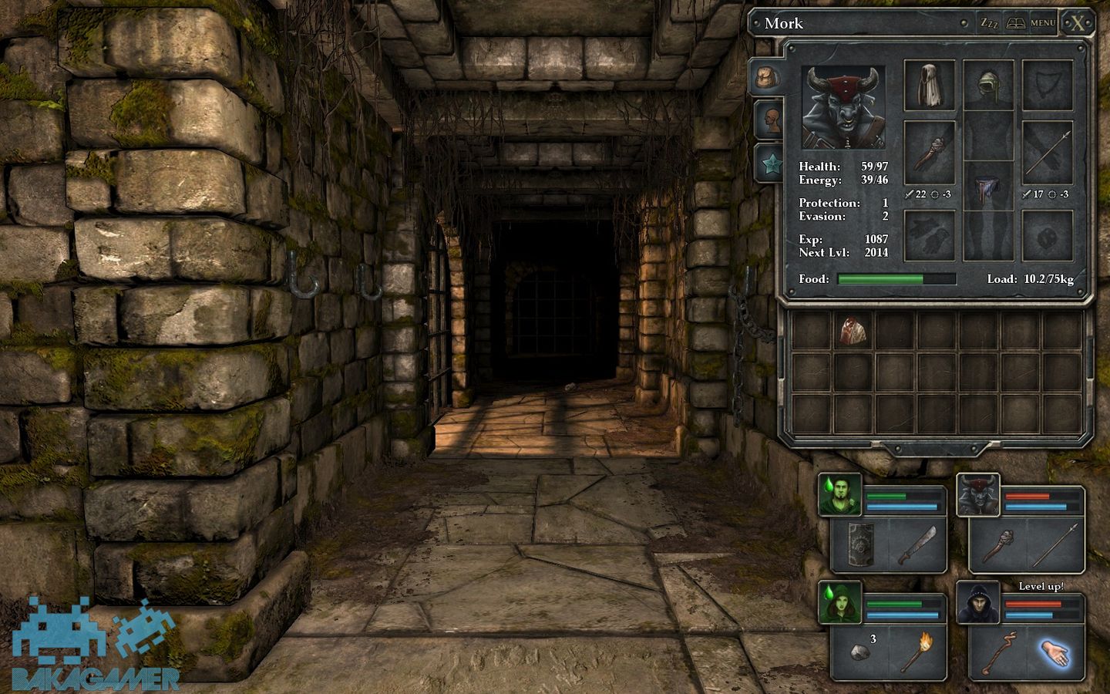1110x694 pixels.
Task: Click the Load 10.2/75kg text
Action: (1030, 279)
